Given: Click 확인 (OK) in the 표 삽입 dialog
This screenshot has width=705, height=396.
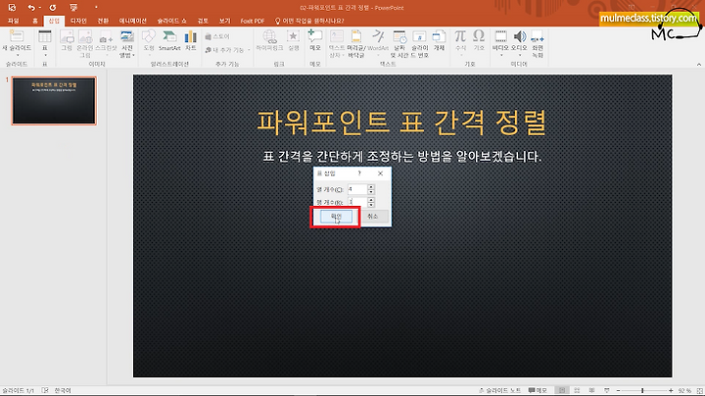Looking at the screenshot, I should pyautogui.click(x=336, y=217).
